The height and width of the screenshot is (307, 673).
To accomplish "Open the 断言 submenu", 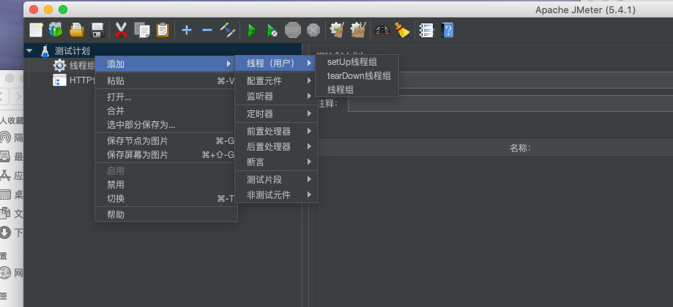I will (276, 162).
